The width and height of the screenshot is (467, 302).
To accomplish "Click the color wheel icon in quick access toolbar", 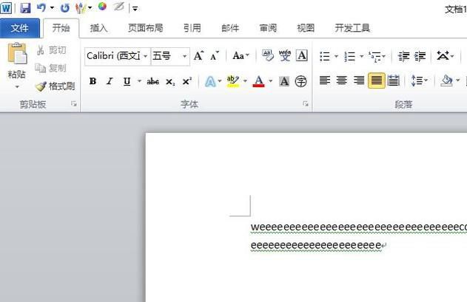I will point(102,7).
